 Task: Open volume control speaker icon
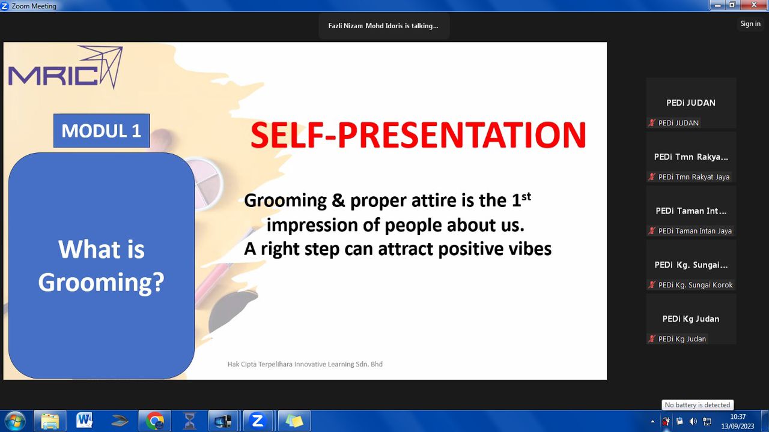tap(693, 421)
